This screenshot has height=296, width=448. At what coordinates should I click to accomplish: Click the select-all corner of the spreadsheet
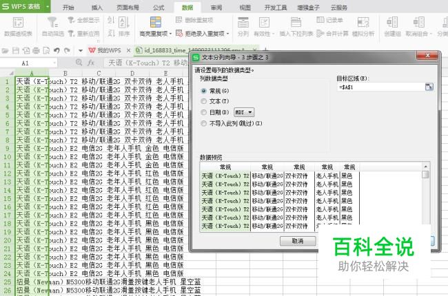click(8, 73)
